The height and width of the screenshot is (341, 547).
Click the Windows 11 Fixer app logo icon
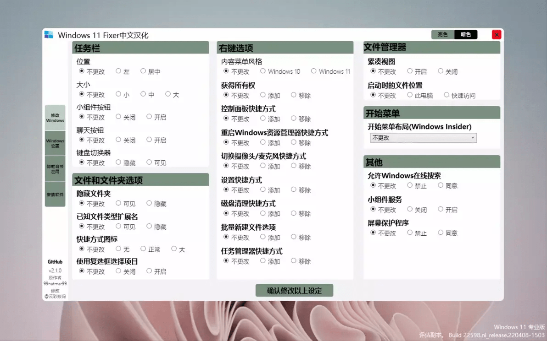pyautogui.click(x=49, y=34)
